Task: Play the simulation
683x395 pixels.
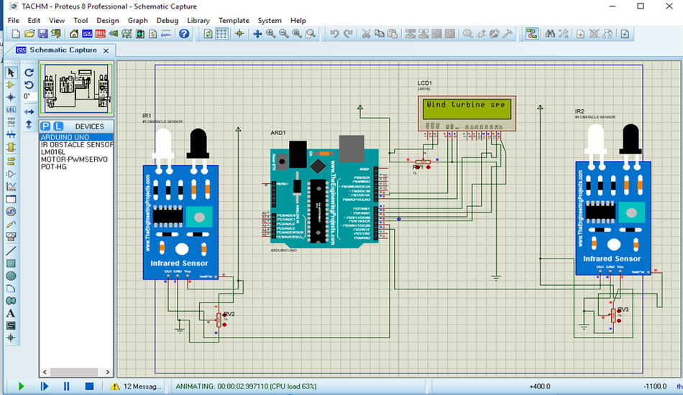Action: coord(21,386)
